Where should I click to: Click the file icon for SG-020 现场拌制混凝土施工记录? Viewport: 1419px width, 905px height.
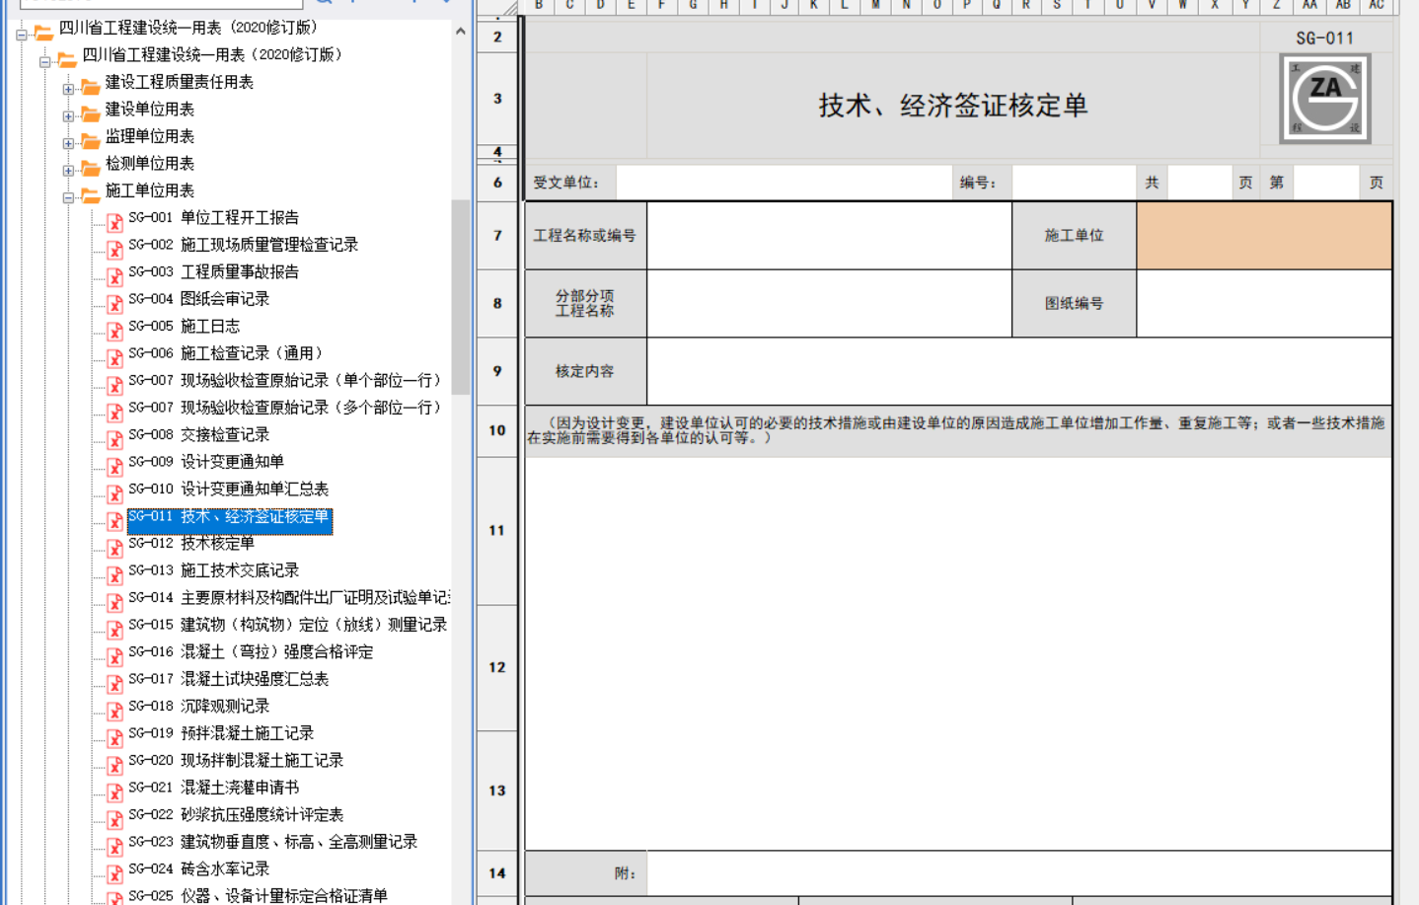[114, 765]
